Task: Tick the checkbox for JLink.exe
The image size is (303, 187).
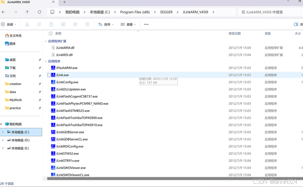Action: point(49,75)
